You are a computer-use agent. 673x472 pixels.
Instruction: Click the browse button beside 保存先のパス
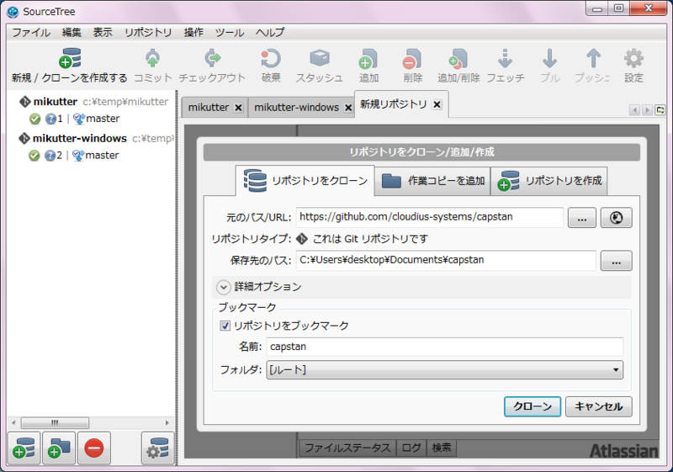pyautogui.click(x=616, y=261)
